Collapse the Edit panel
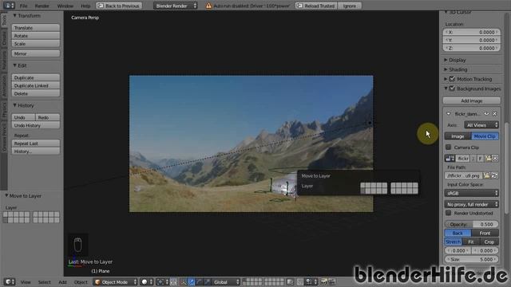Image resolution: width=511 pixels, height=287 pixels. (x=19, y=65)
